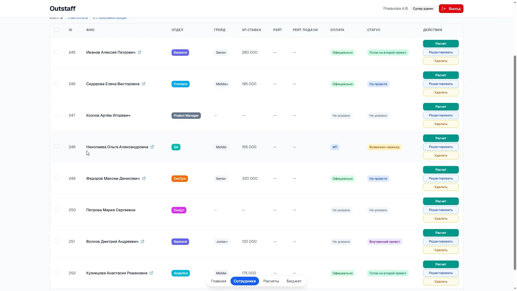The width and height of the screenshot is (517, 291).
Task: Click the ИП payment badge
Action: point(335,147)
